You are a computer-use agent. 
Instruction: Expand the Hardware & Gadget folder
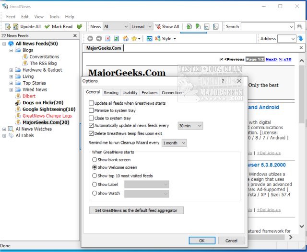click(x=11, y=70)
